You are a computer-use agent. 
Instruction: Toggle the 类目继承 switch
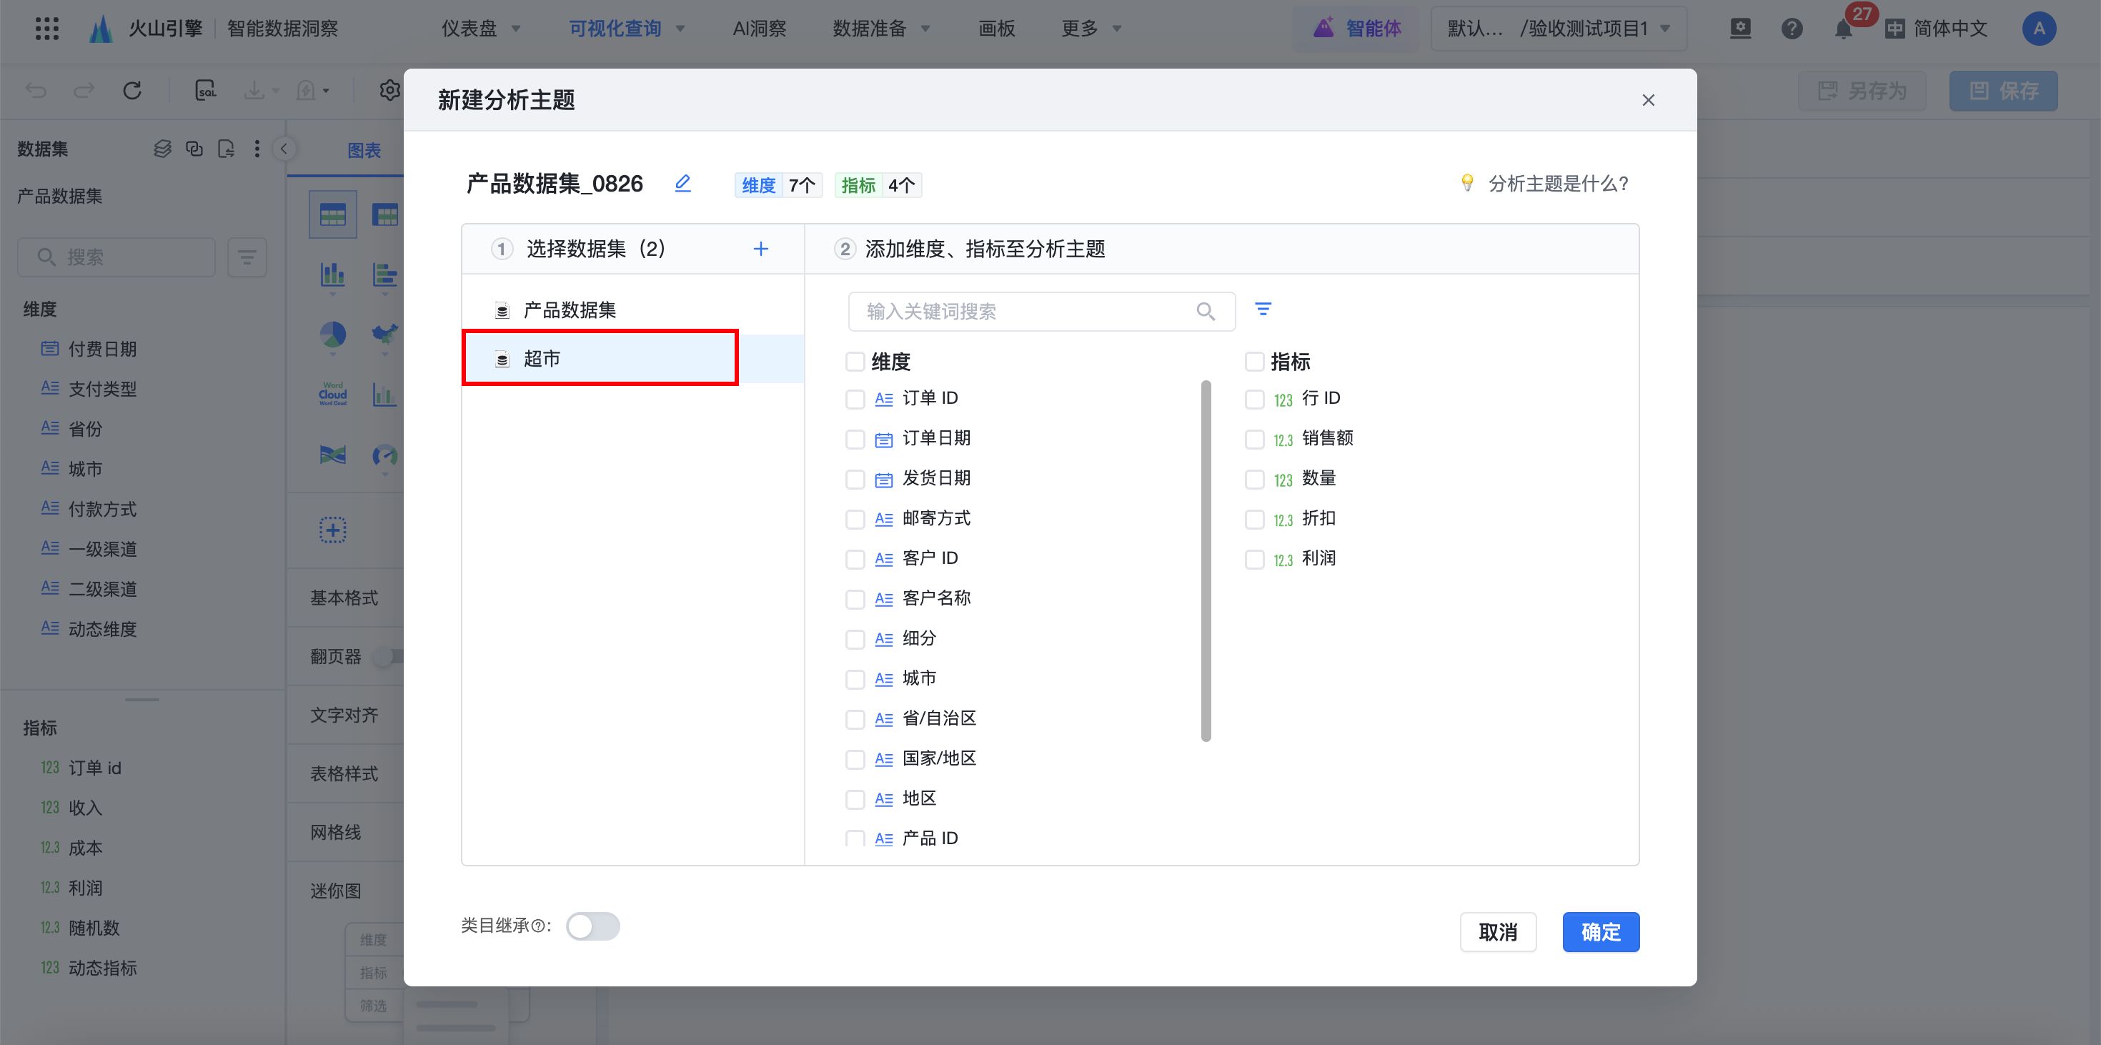tap(593, 926)
